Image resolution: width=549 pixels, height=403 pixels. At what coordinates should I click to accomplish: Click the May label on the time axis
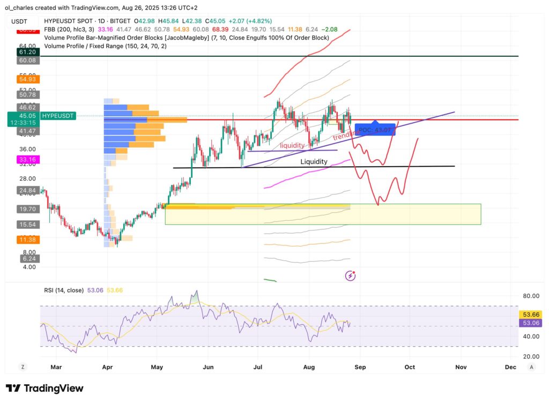click(157, 367)
